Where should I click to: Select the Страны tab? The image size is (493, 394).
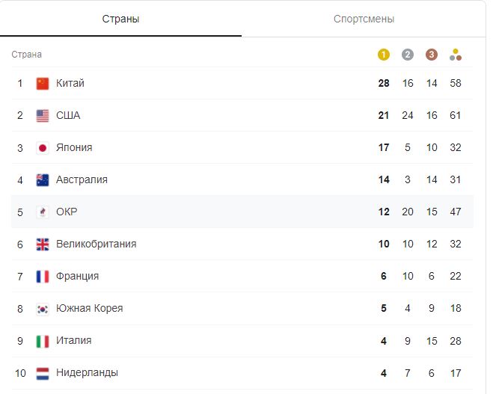point(120,19)
